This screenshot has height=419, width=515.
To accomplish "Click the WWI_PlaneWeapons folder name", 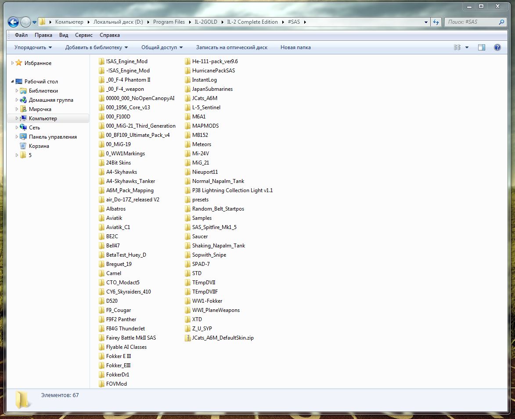I will [x=216, y=310].
